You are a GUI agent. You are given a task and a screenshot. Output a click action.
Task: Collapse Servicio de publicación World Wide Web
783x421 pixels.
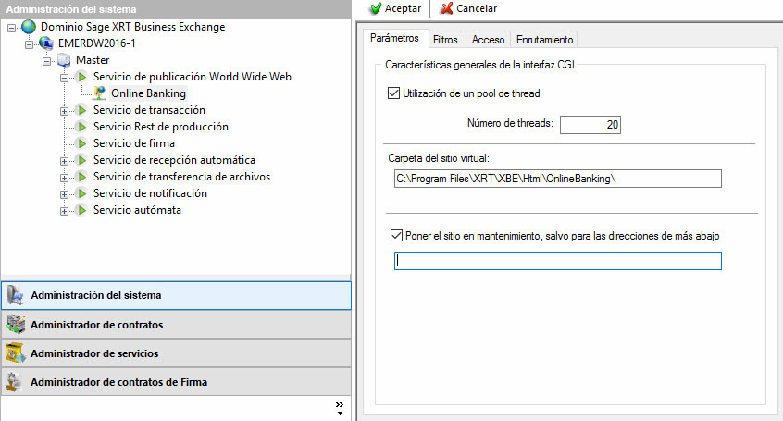click(x=65, y=77)
